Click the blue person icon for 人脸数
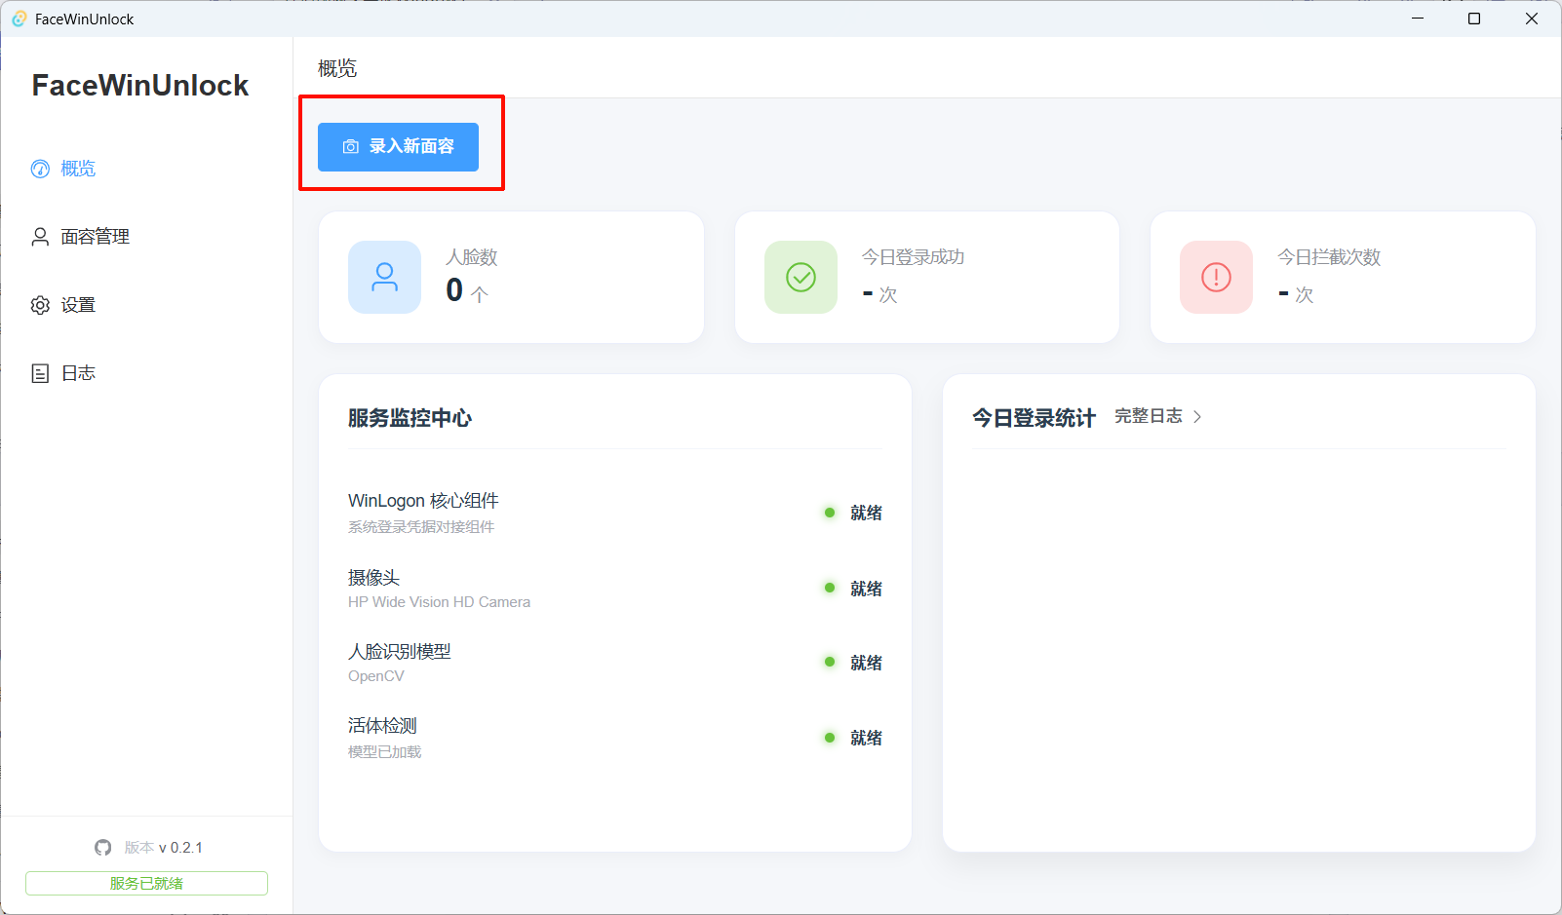The width and height of the screenshot is (1562, 915). [385, 278]
